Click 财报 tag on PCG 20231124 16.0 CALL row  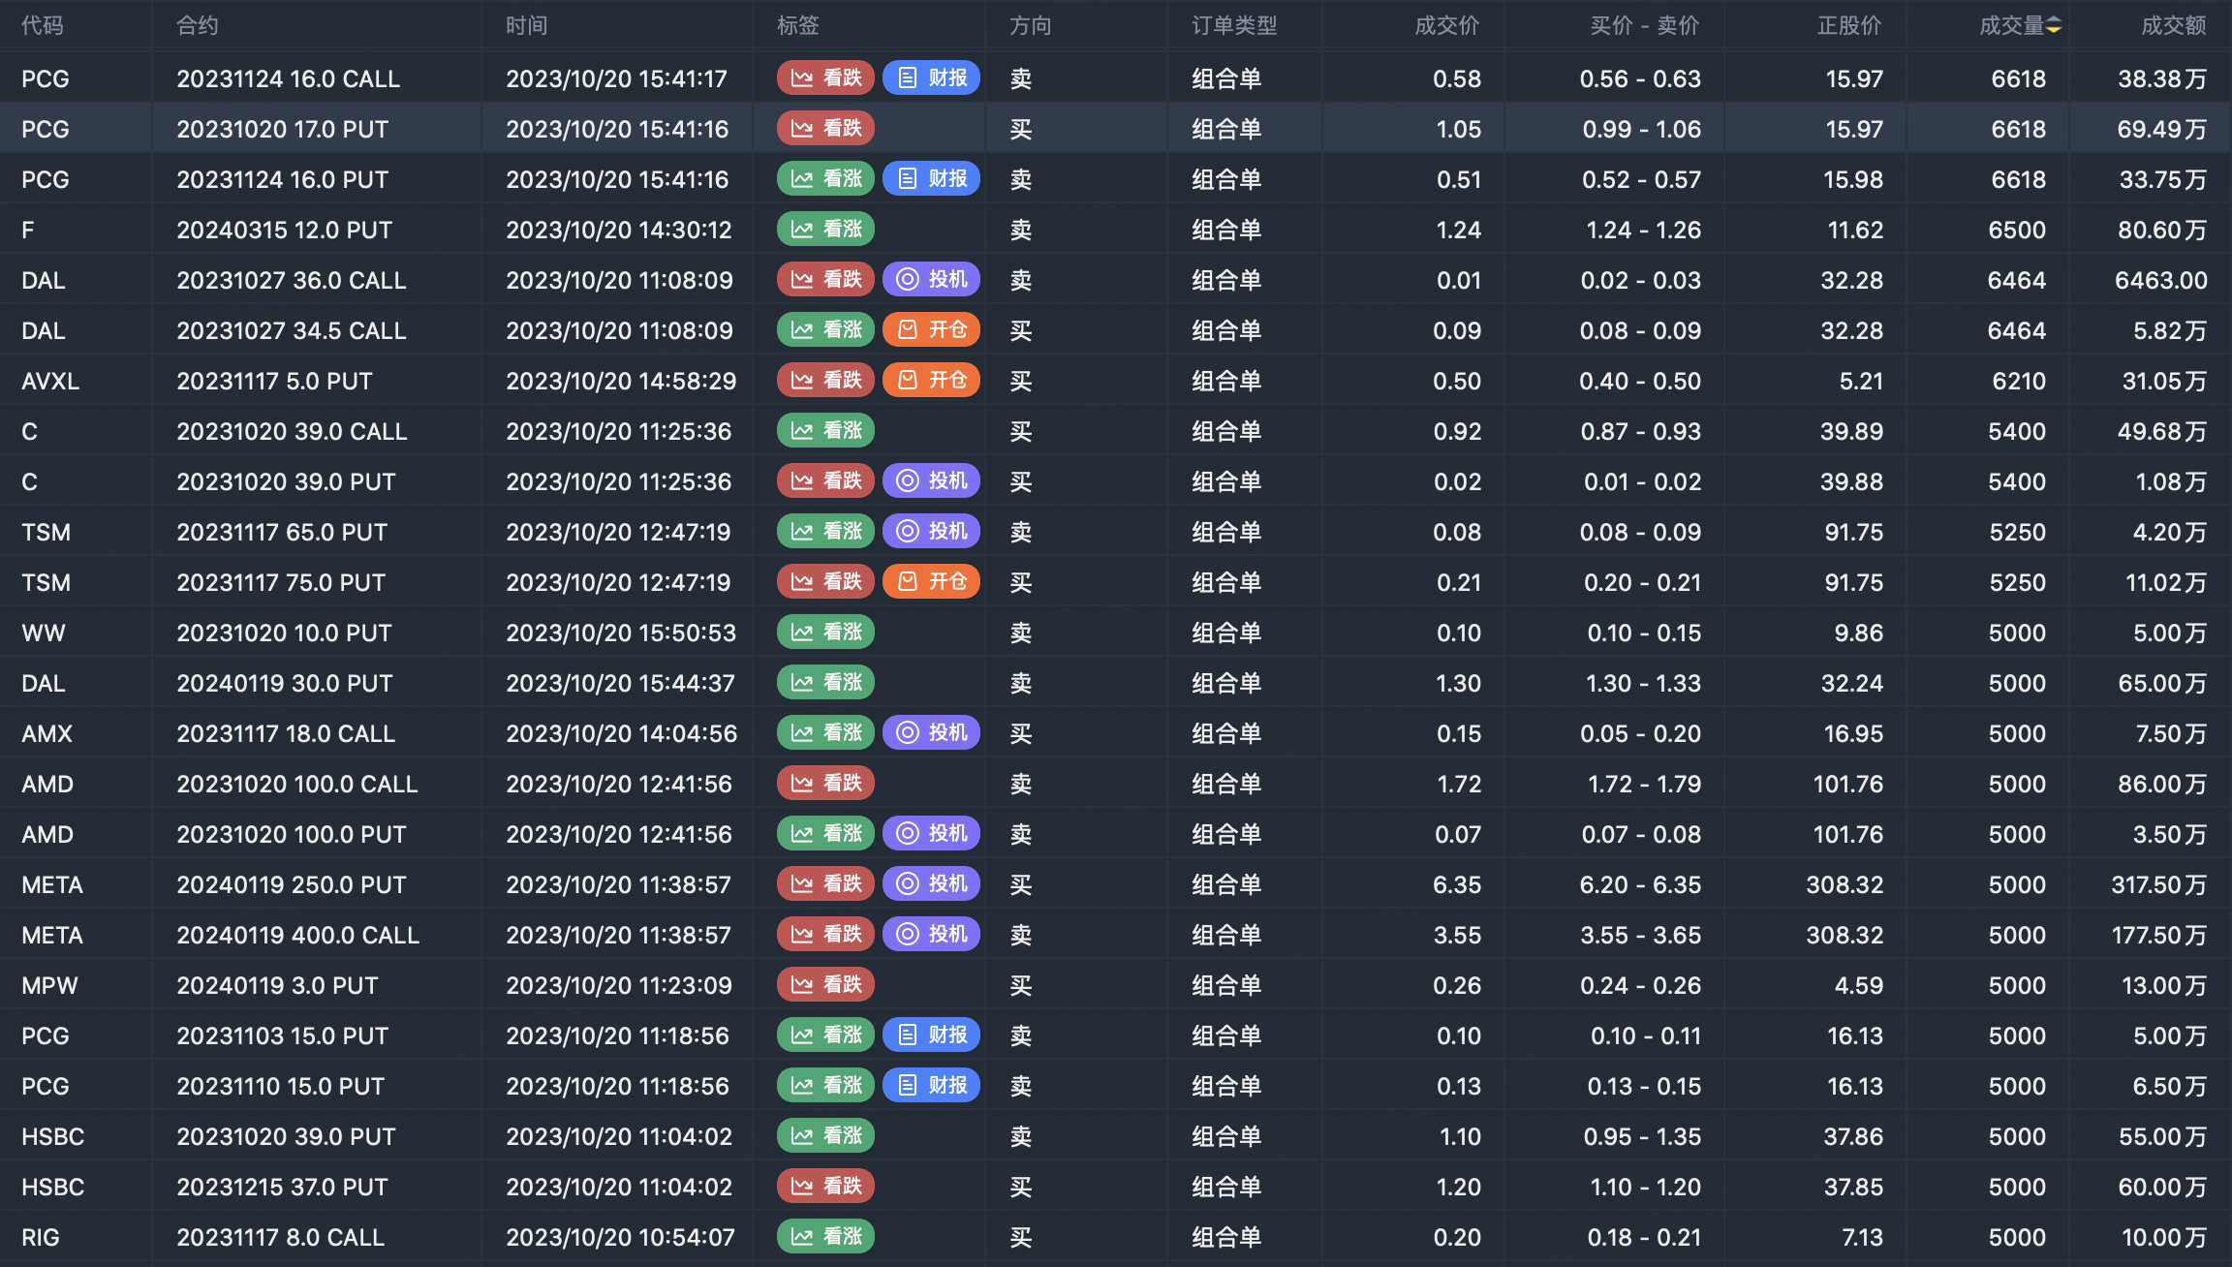click(931, 78)
